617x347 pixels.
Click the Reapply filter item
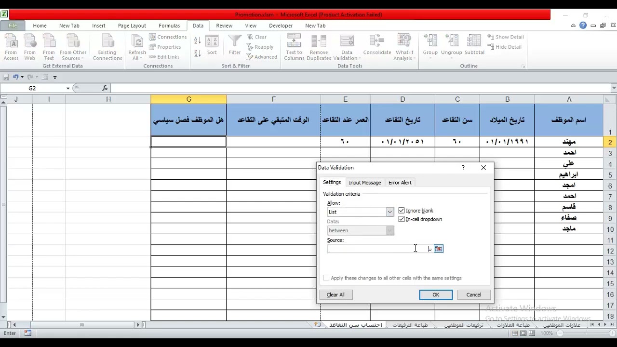(260, 47)
